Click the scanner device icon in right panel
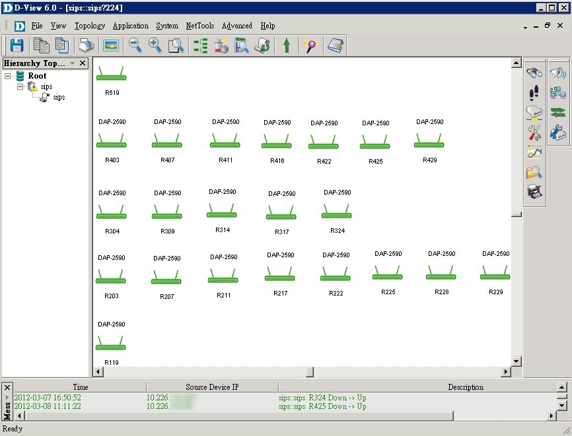This screenshot has width=572, height=436. click(534, 113)
